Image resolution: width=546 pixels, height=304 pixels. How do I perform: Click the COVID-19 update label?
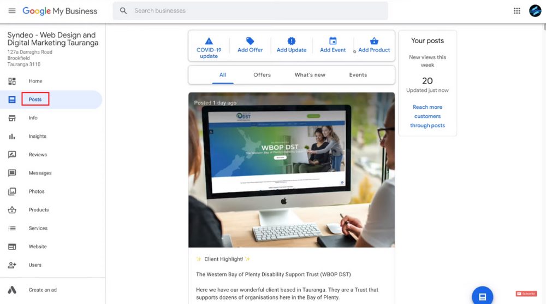tap(209, 53)
